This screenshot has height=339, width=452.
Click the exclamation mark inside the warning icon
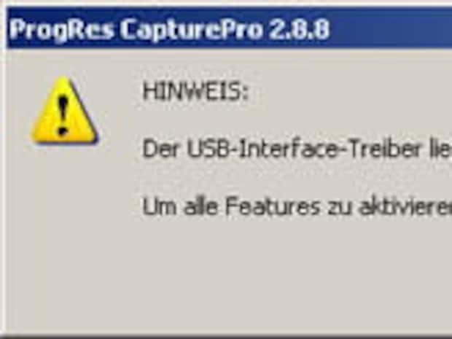click(63, 116)
